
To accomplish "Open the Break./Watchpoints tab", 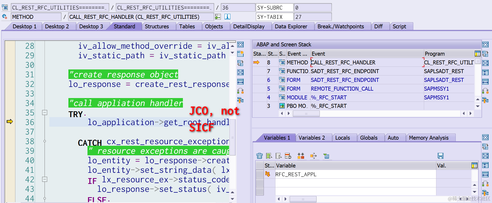I will click(x=341, y=27).
